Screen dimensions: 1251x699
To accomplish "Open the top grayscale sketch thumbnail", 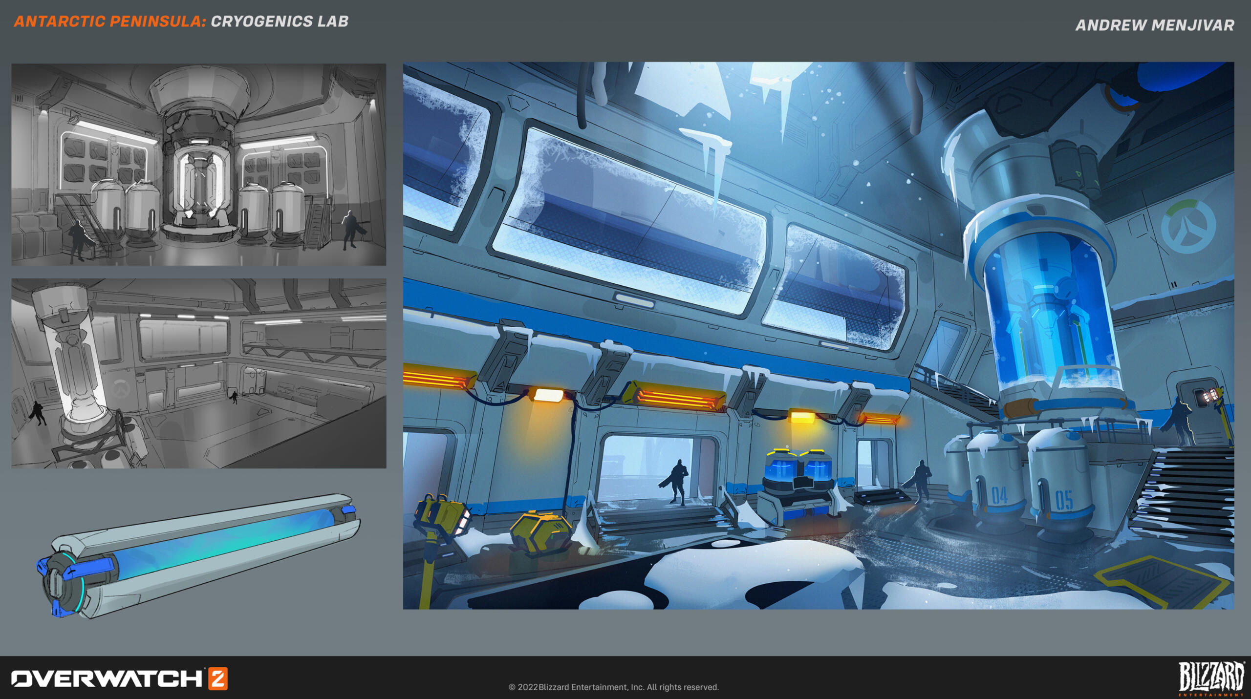I will pyautogui.click(x=199, y=164).
